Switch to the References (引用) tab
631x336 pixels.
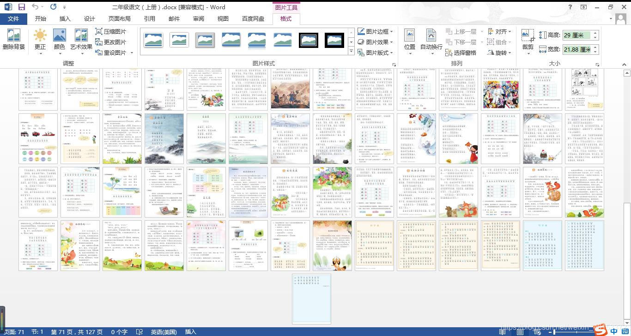pos(150,19)
